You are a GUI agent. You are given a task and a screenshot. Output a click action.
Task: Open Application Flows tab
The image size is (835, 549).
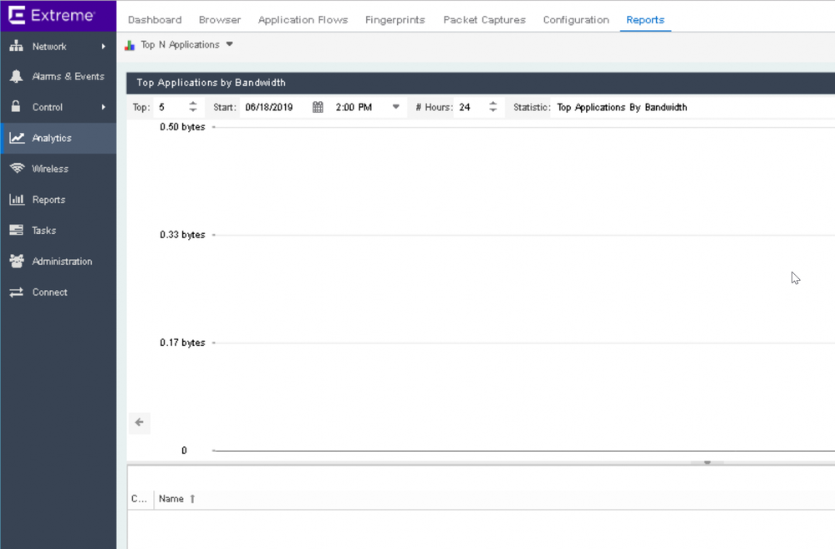point(303,20)
